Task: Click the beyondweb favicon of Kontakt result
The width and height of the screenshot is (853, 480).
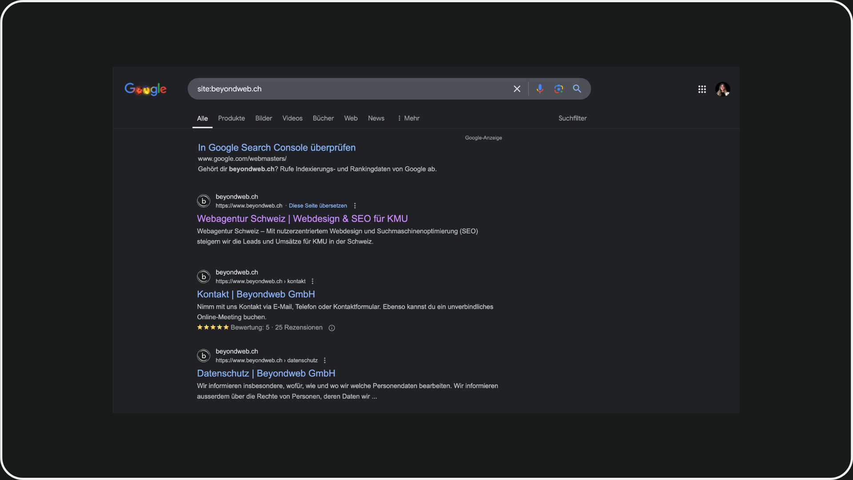Action: (x=203, y=276)
